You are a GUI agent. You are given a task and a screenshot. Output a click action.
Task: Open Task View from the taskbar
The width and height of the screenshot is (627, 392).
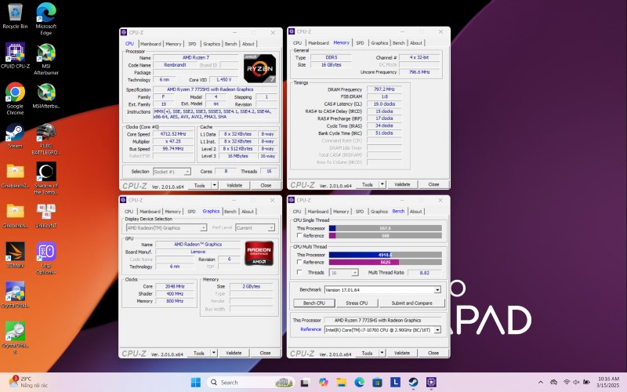[x=305, y=383]
